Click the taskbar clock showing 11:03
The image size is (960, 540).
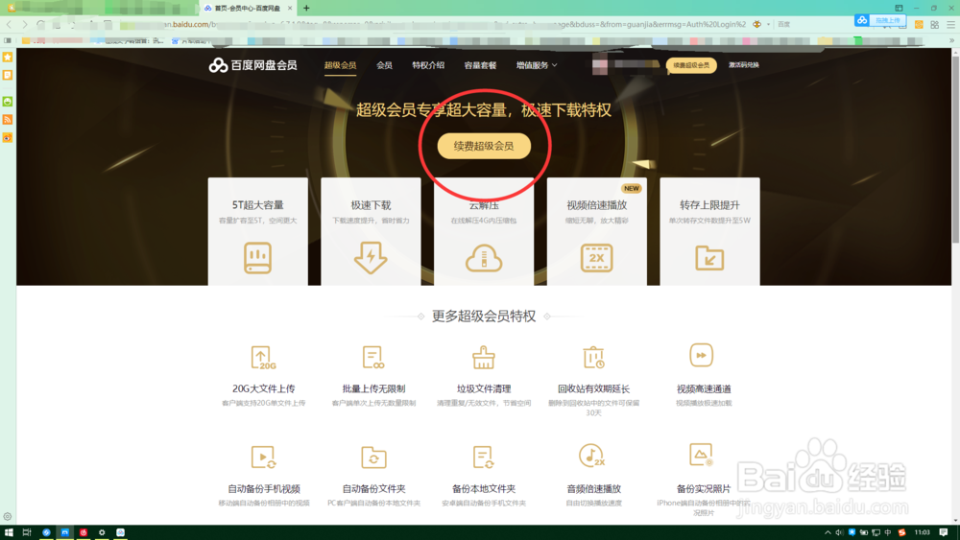[922, 532]
